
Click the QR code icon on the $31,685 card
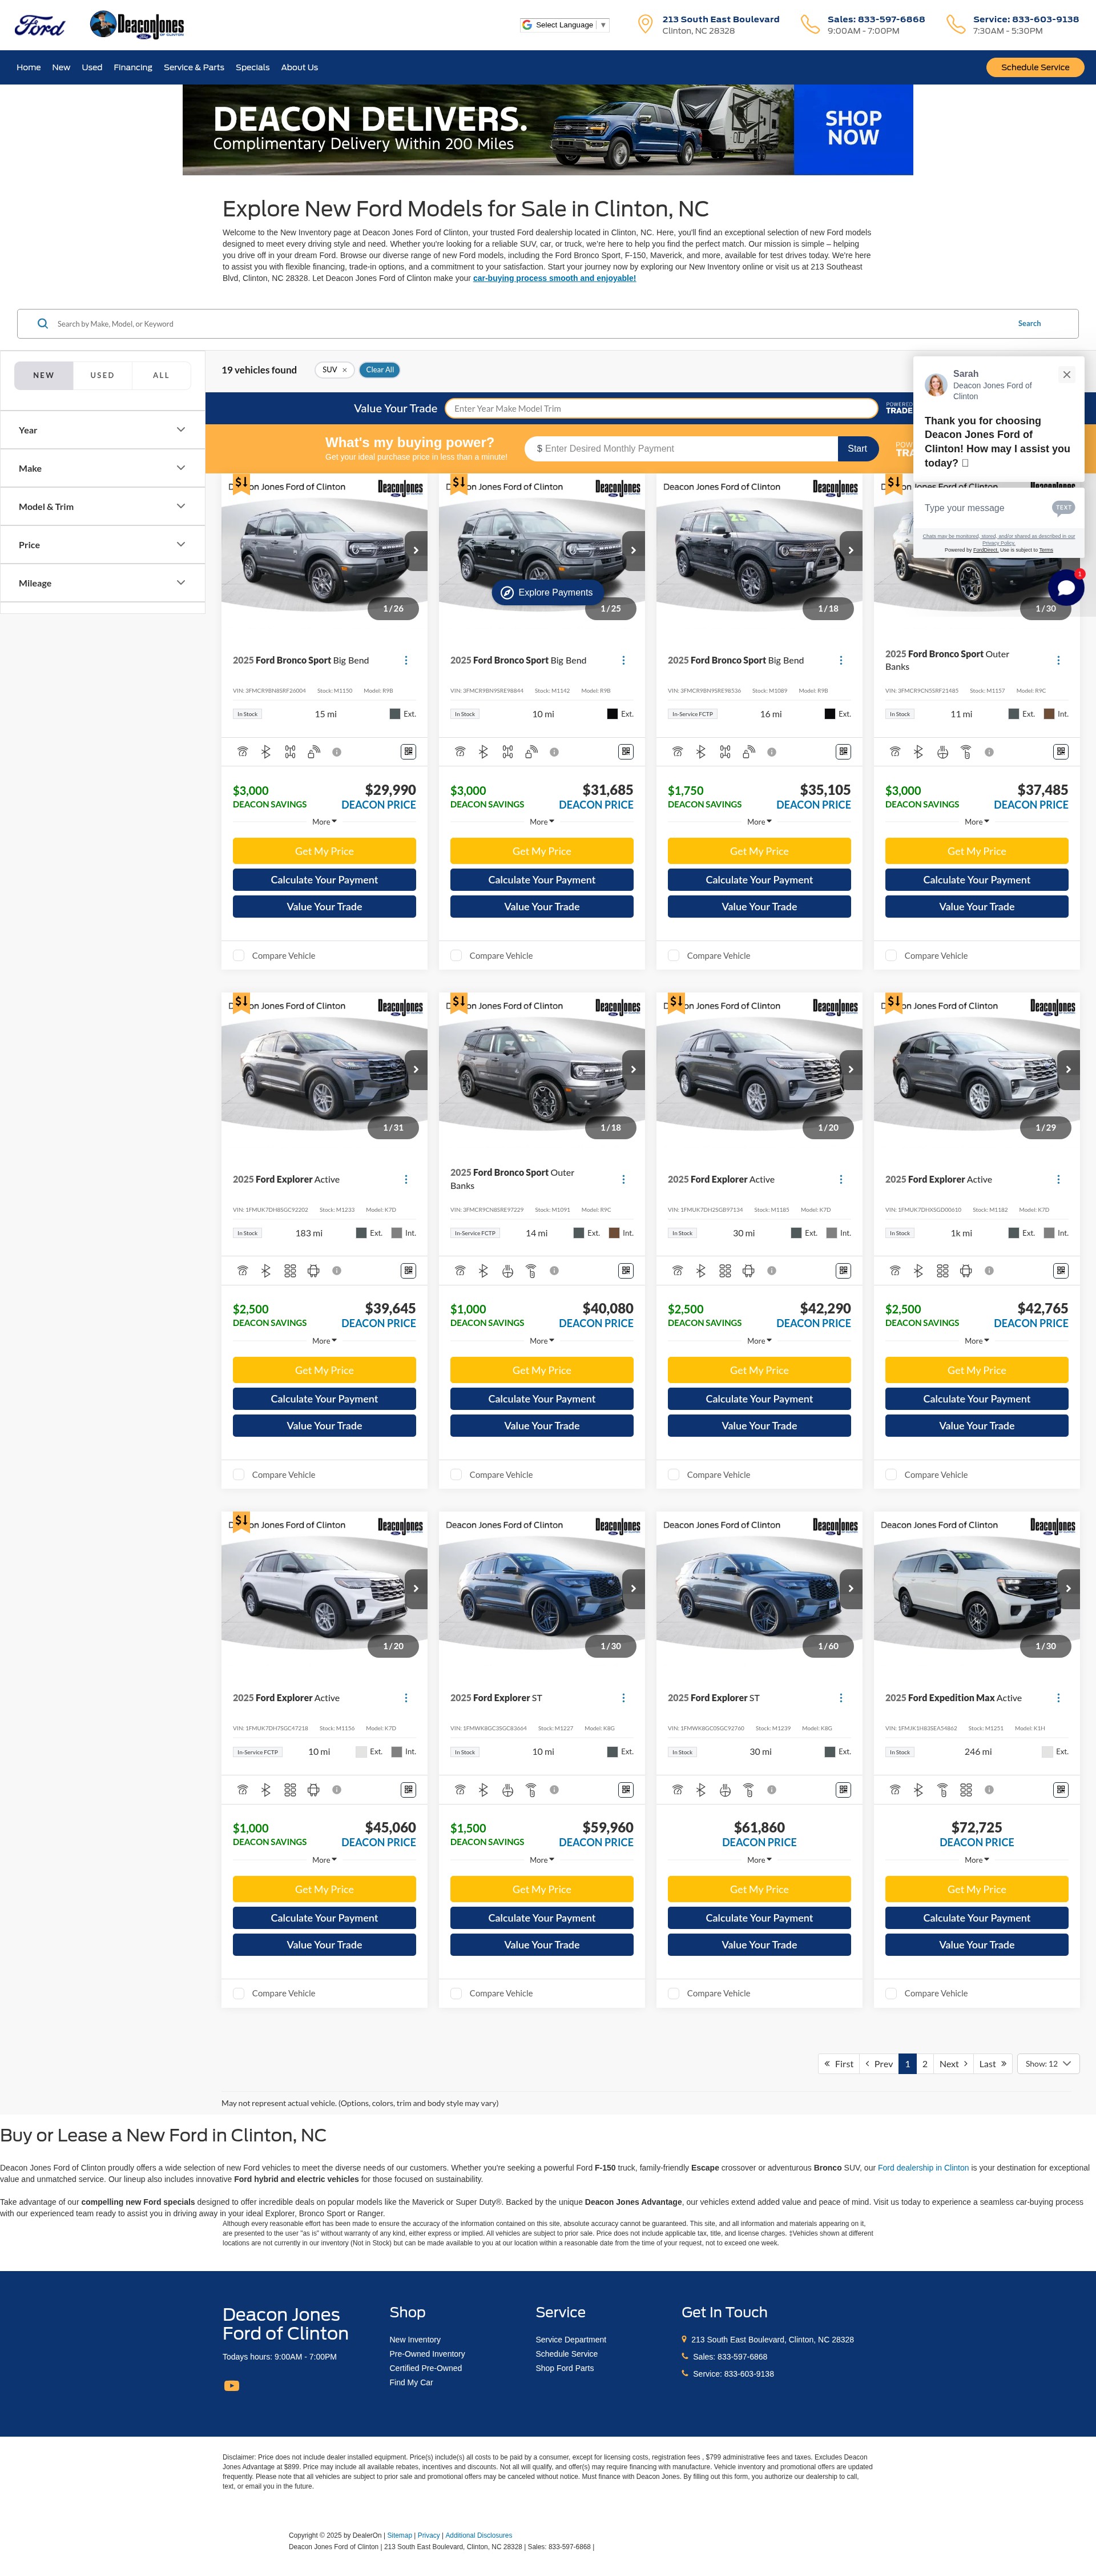click(x=626, y=752)
